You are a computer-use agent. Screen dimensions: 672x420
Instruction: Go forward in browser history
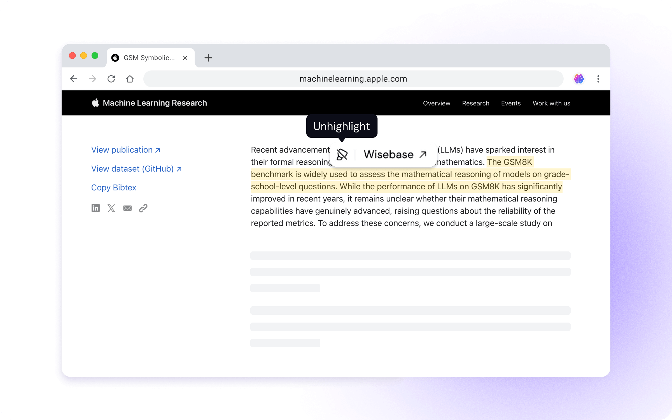pos(92,79)
